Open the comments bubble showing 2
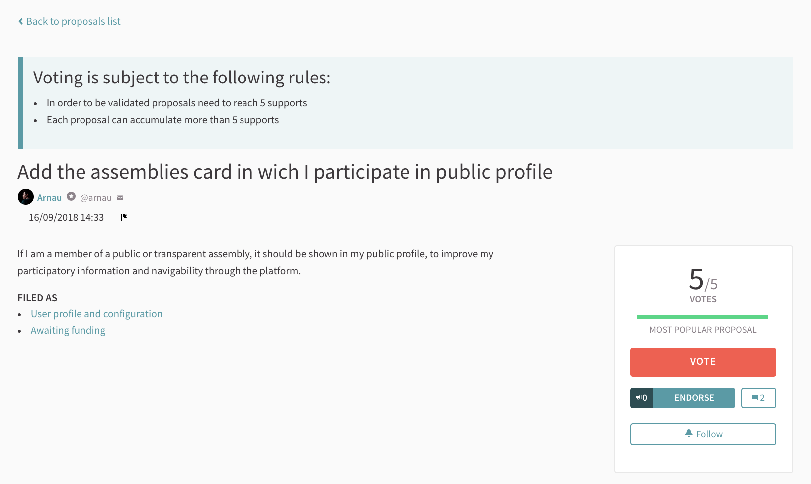This screenshot has height=484, width=811. point(758,398)
